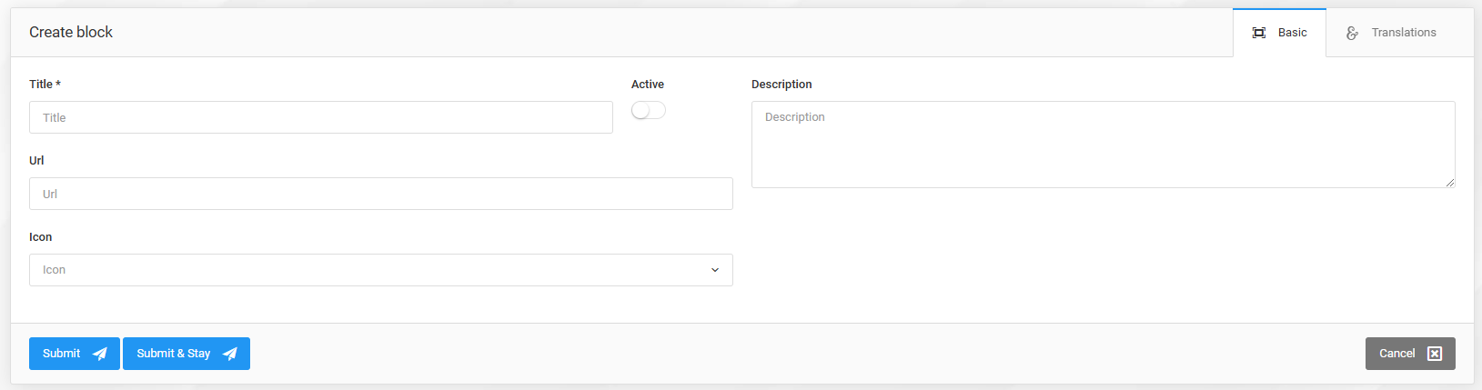Select the Basic tab
The width and height of the screenshot is (1482, 390).
(1279, 33)
